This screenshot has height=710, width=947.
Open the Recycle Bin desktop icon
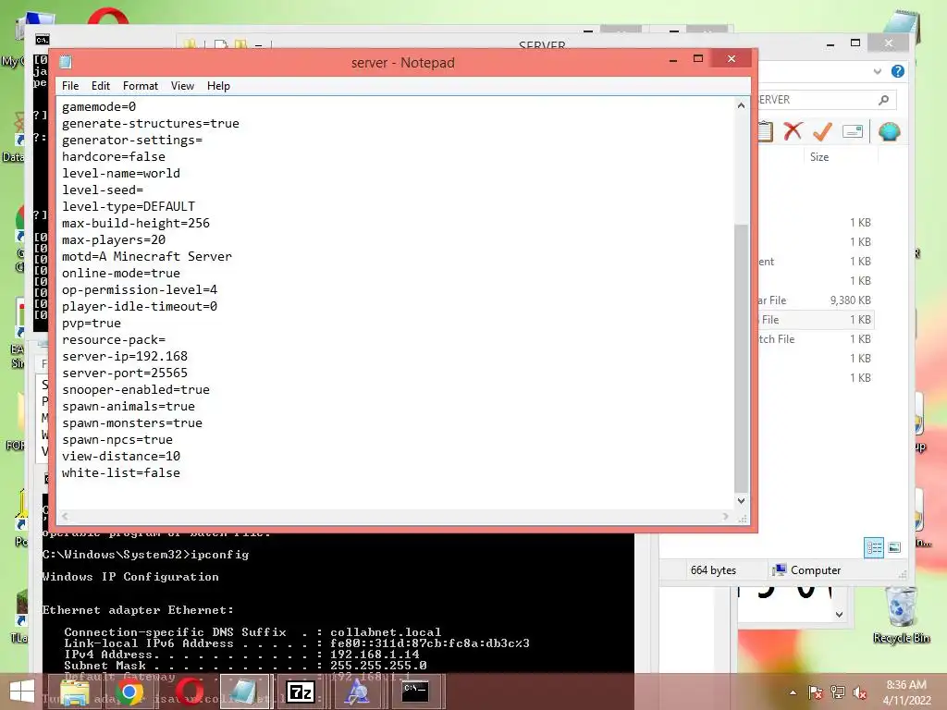point(901,615)
